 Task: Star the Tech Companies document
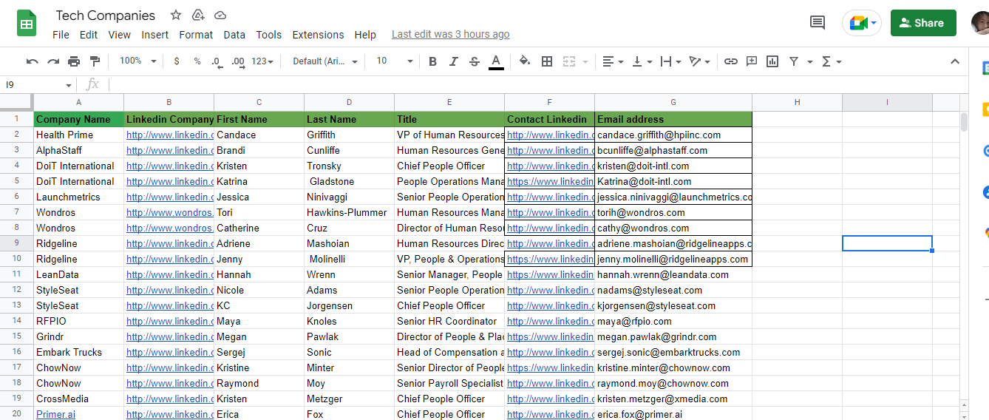coord(175,15)
